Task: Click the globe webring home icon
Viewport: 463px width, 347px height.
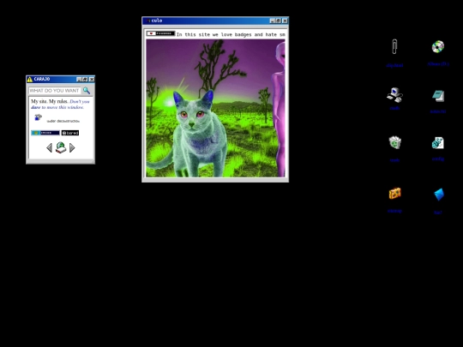Action: (61, 147)
